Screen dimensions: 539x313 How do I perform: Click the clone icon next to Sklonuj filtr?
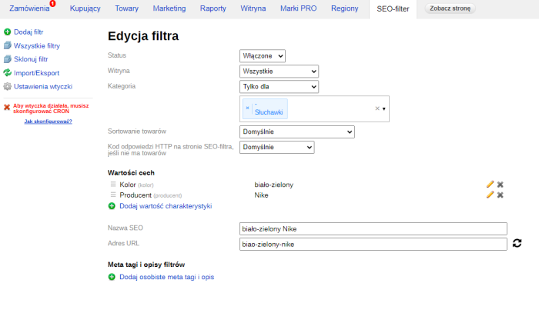[x=7, y=59]
